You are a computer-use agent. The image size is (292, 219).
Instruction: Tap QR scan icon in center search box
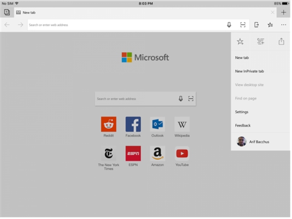(190, 99)
